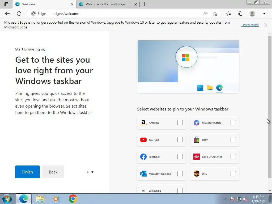Viewport: 272px width, 204px height.
Task: Open Settings and more ellipsis menu
Action: pyautogui.click(x=264, y=14)
